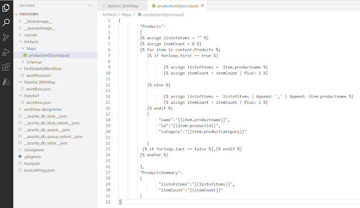The width and height of the screenshot is (360, 208).
Task: Open __azurite_db_blob_extent__.json file
Action: click(x=52, y=123)
